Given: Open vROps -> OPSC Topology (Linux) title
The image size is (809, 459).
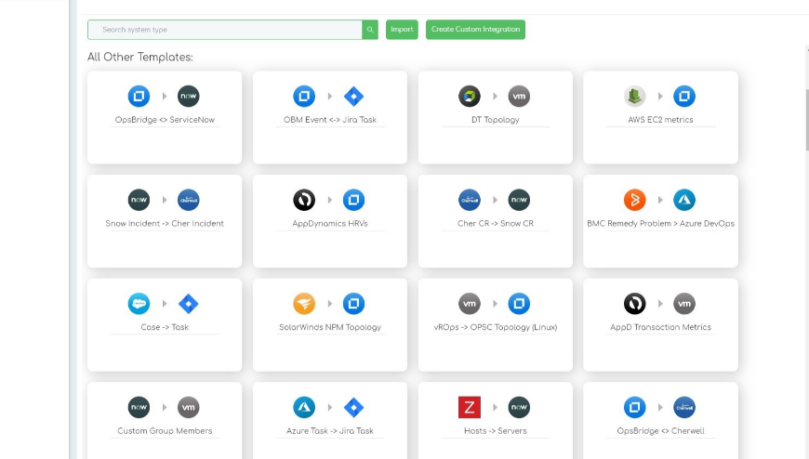Looking at the screenshot, I should tap(496, 327).
